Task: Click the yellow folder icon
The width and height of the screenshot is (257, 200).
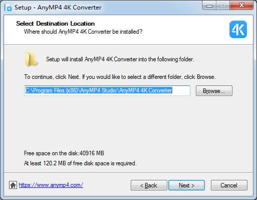Action: [x=31, y=59]
